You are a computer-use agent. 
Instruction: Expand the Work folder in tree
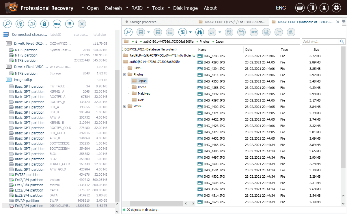[x=124, y=106]
